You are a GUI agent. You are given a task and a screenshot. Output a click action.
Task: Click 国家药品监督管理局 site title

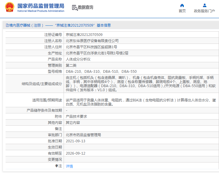coord(41,6)
